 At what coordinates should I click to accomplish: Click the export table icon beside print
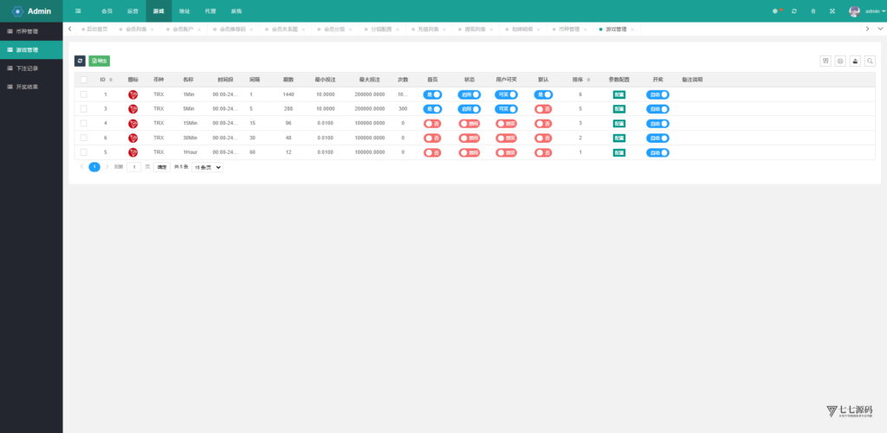coord(855,61)
